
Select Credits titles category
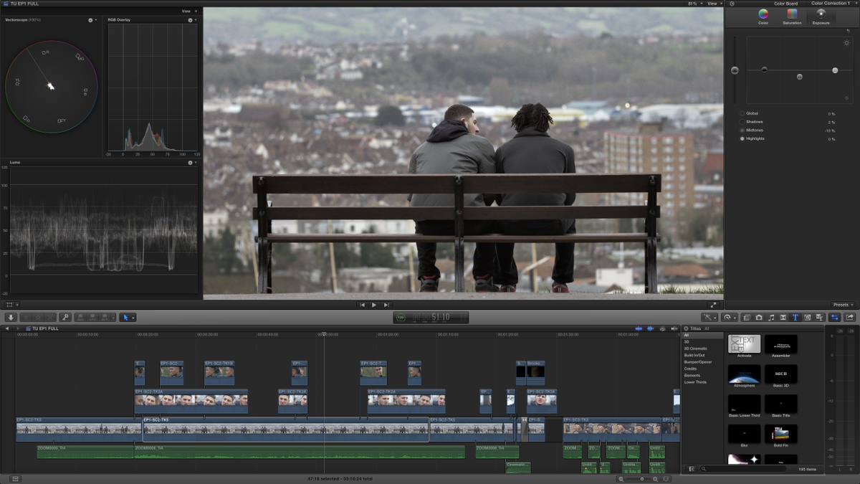[x=690, y=369]
